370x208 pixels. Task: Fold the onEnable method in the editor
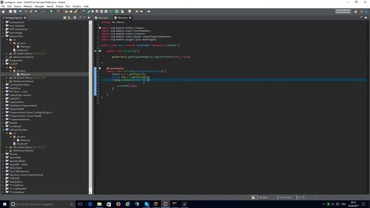click(100, 51)
